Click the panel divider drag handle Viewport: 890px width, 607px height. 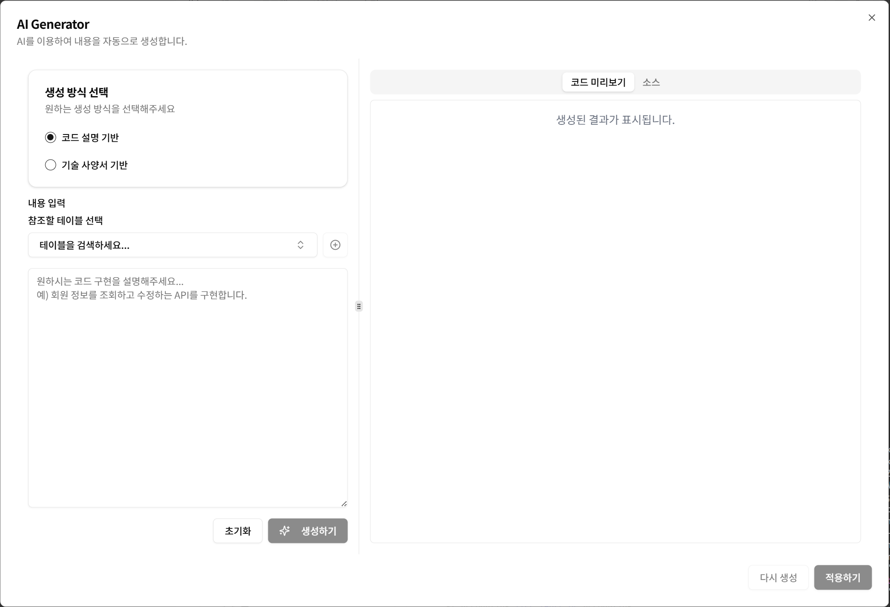359,306
